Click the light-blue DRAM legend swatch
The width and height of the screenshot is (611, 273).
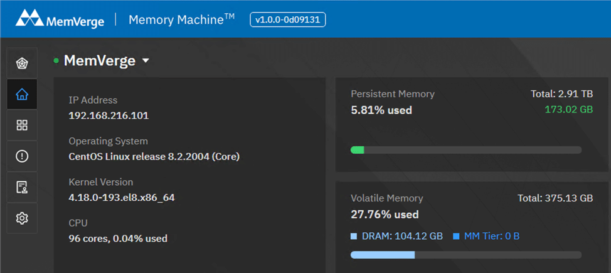[354, 236]
